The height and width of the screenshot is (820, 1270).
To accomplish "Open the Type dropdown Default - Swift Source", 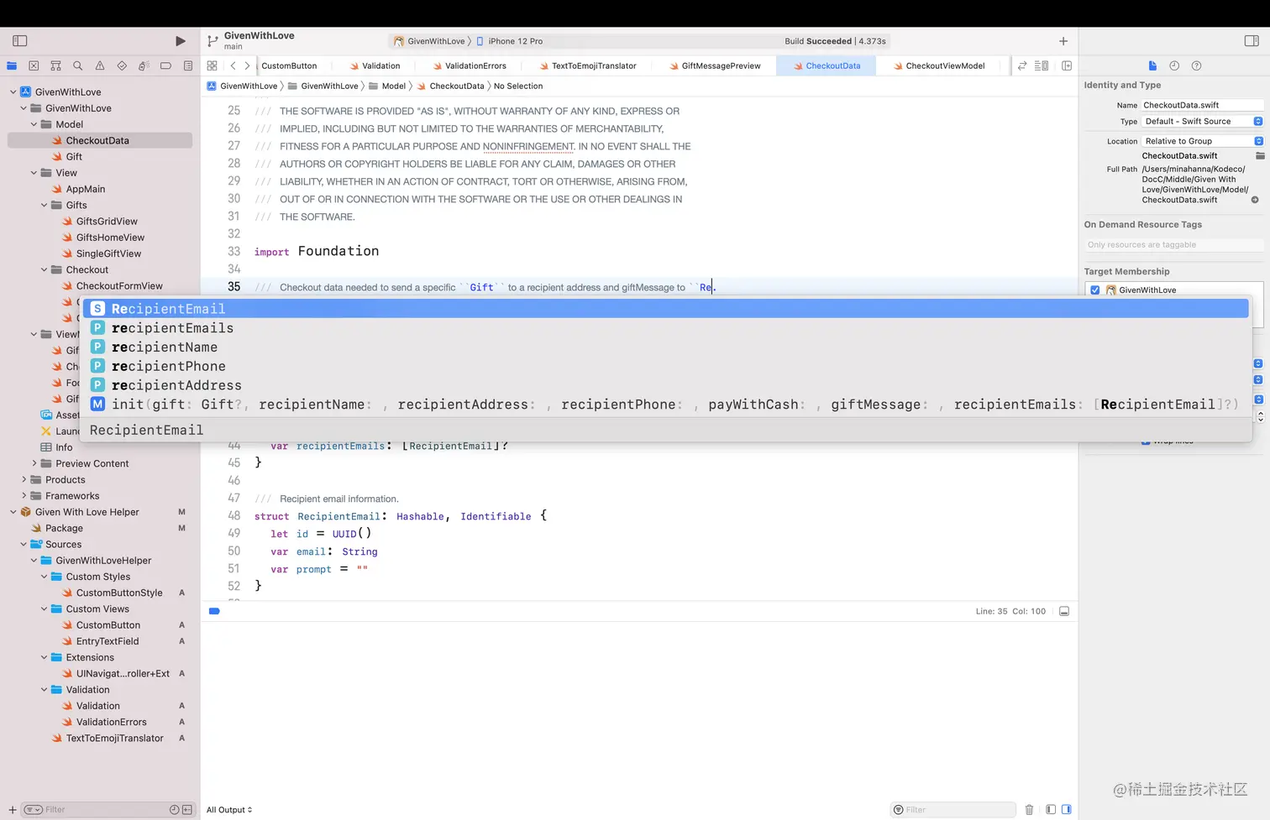I will point(1203,122).
